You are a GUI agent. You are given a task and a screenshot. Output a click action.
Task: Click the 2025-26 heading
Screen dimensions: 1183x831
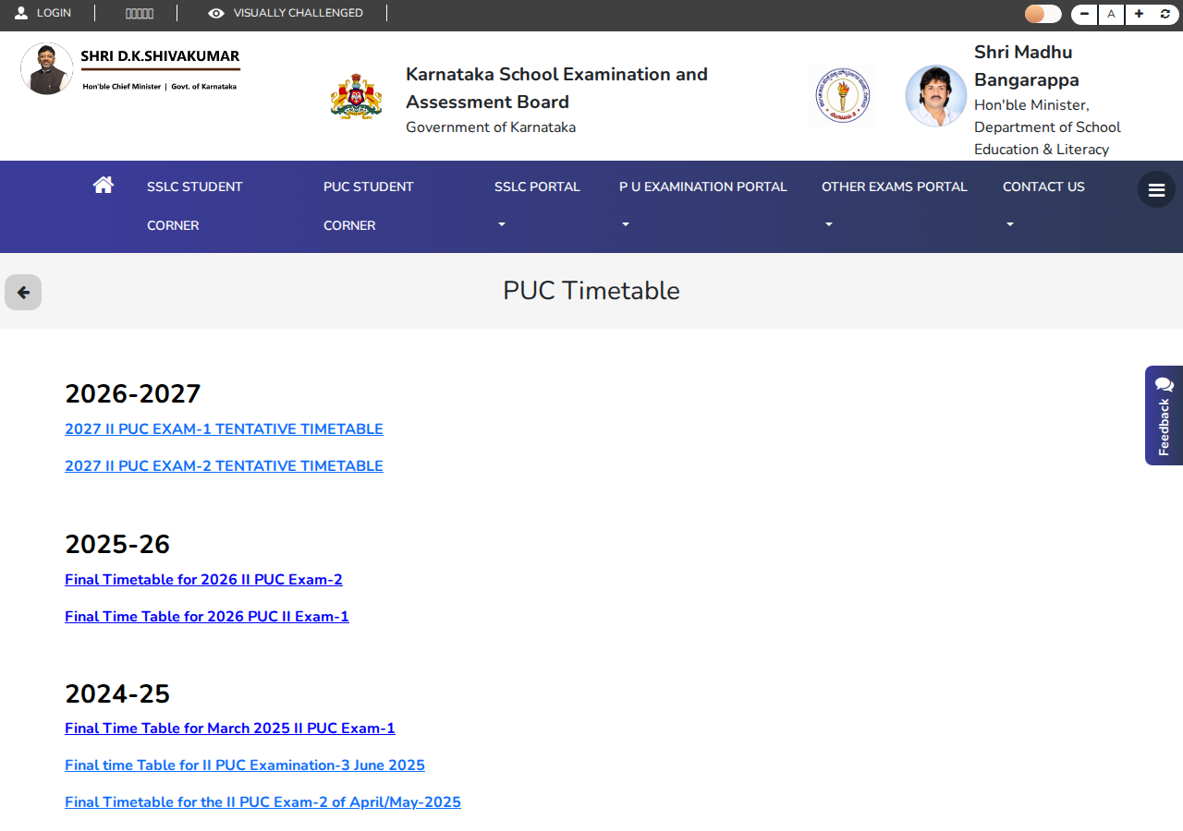[117, 545]
